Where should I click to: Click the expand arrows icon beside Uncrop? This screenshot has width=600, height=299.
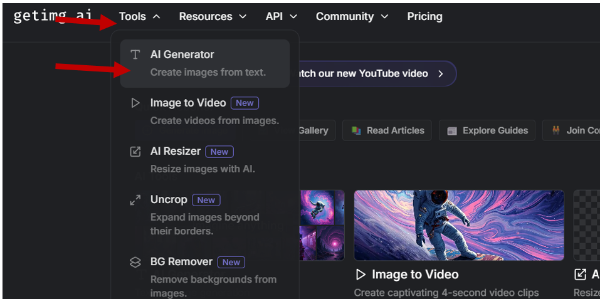click(135, 200)
